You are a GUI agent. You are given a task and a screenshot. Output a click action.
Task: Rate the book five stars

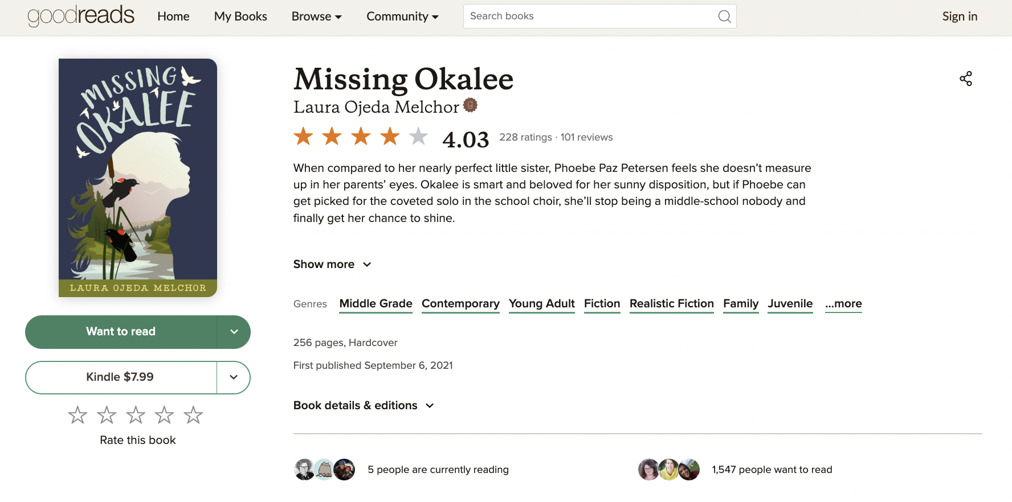[194, 415]
